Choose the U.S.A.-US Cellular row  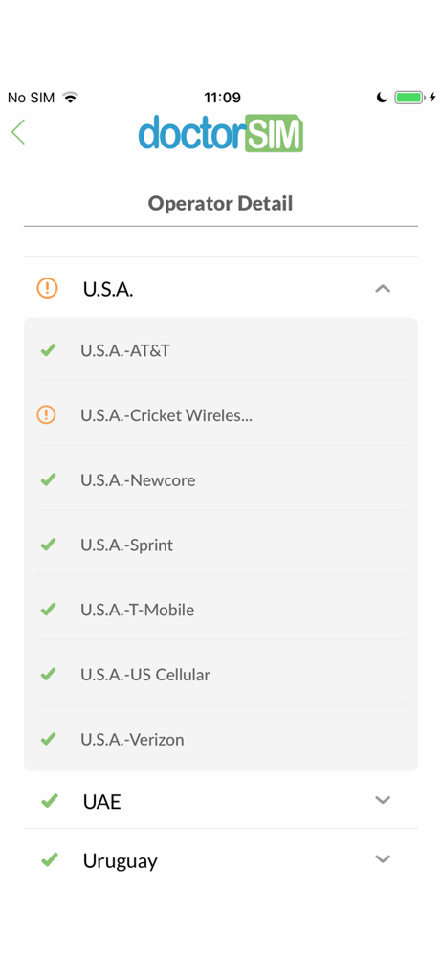coord(221,674)
